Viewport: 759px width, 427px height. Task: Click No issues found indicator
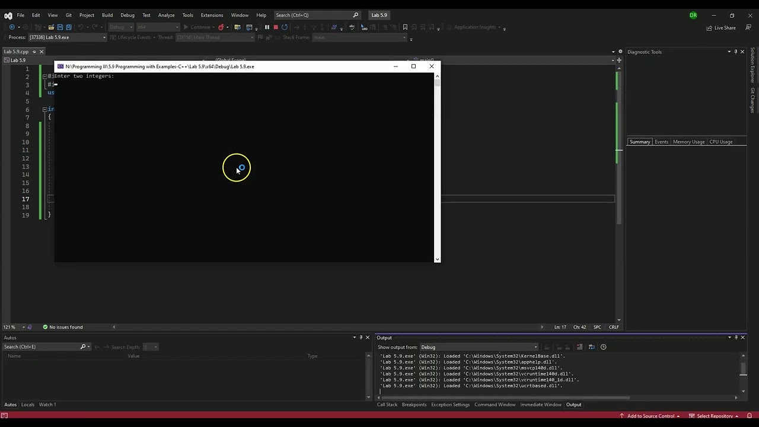[x=62, y=327]
